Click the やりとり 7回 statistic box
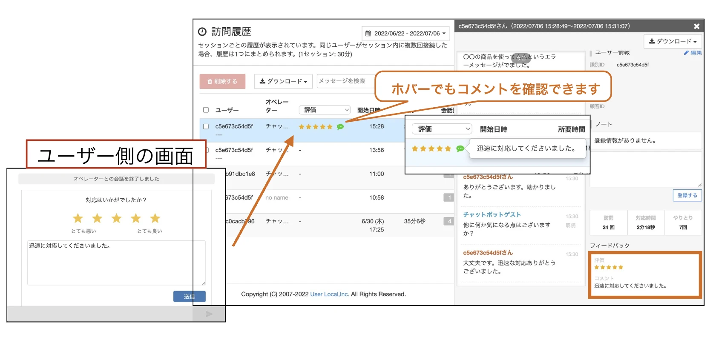The width and height of the screenshot is (713, 337). 683,223
